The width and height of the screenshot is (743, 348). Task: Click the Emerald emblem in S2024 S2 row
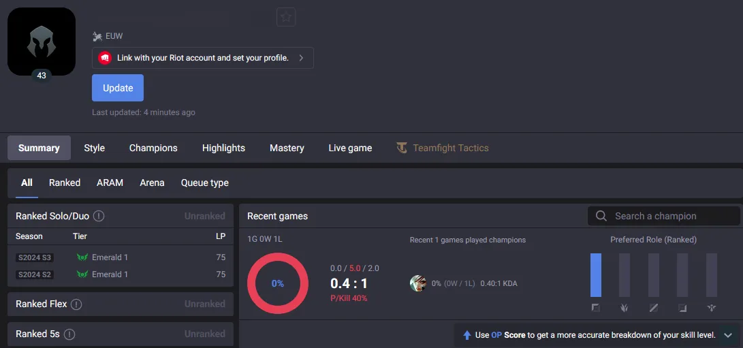click(x=82, y=274)
